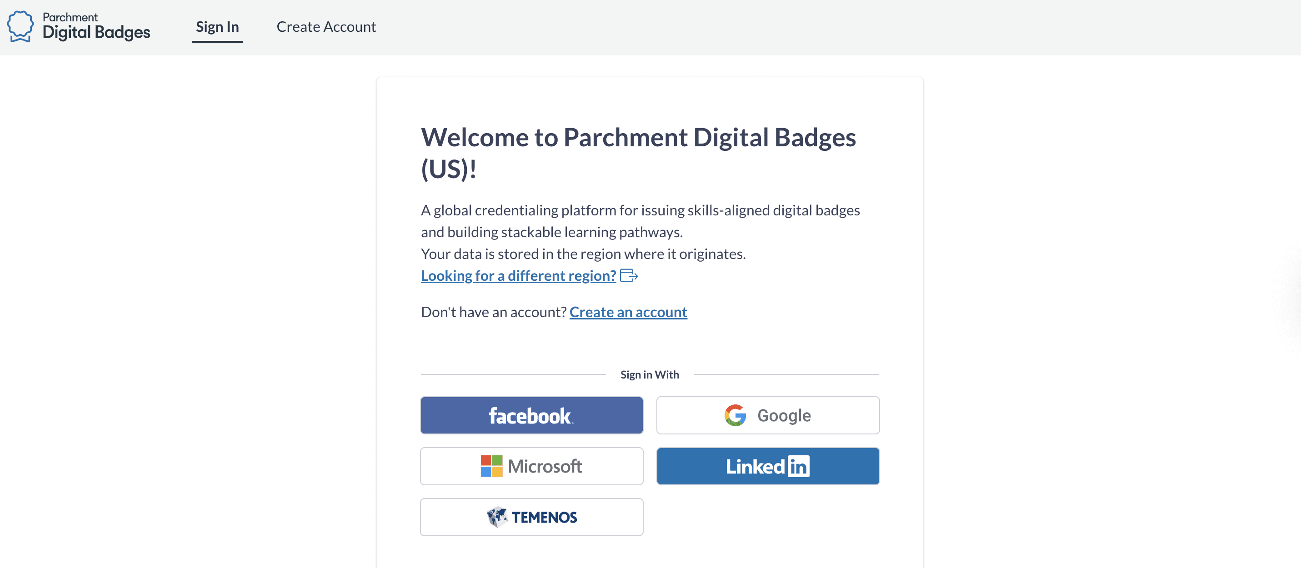Click the 'A global credentialing platform' description line

[x=640, y=221]
